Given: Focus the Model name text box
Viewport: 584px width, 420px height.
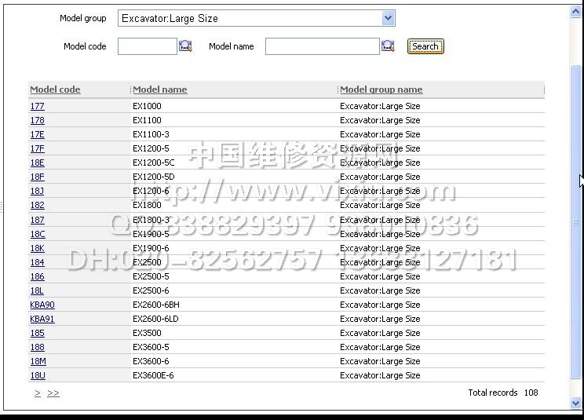Looking at the screenshot, I should click(322, 46).
